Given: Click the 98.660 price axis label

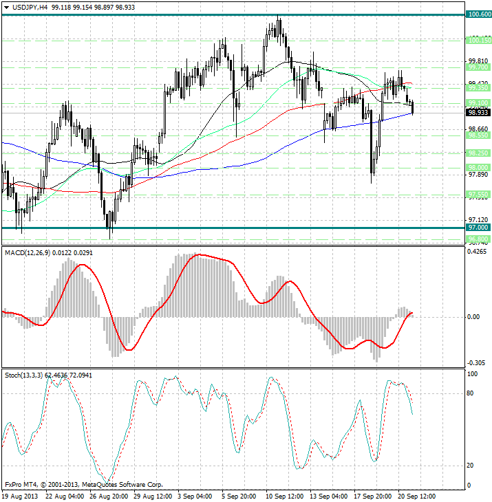Looking at the screenshot, I should coord(478,129).
